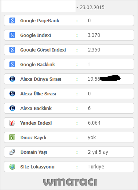Click the Google icon next to Google Indexi

coord(12,35)
